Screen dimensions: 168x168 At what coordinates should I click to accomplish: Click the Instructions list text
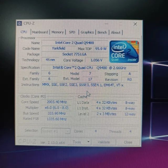coord(83,85)
